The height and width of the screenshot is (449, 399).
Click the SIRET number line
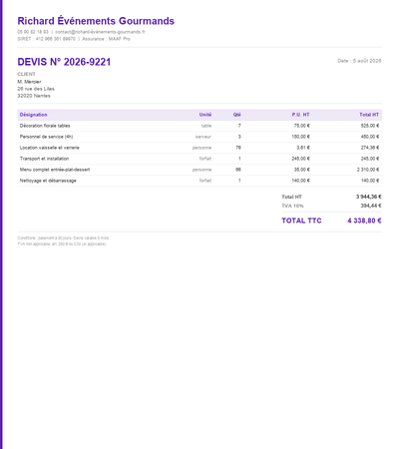click(46, 39)
